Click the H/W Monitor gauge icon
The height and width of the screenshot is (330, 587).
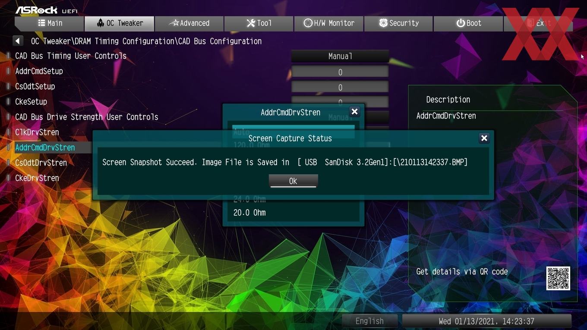click(x=308, y=23)
